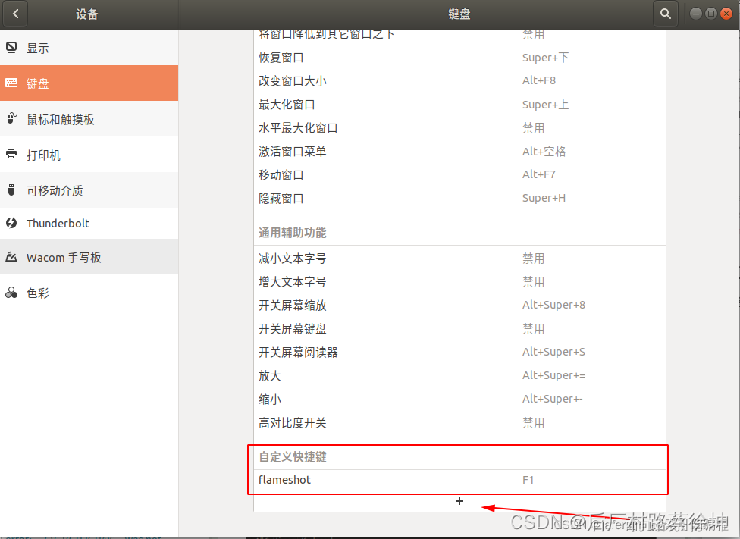The height and width of the screenshot is (539, 740).
Task: Click the Super+H shortcut value
Action: (x=544, y=198)
